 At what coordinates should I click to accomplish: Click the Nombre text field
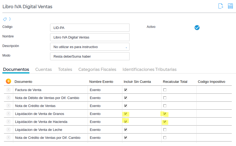pyautogui.click(x=90, y=37)
